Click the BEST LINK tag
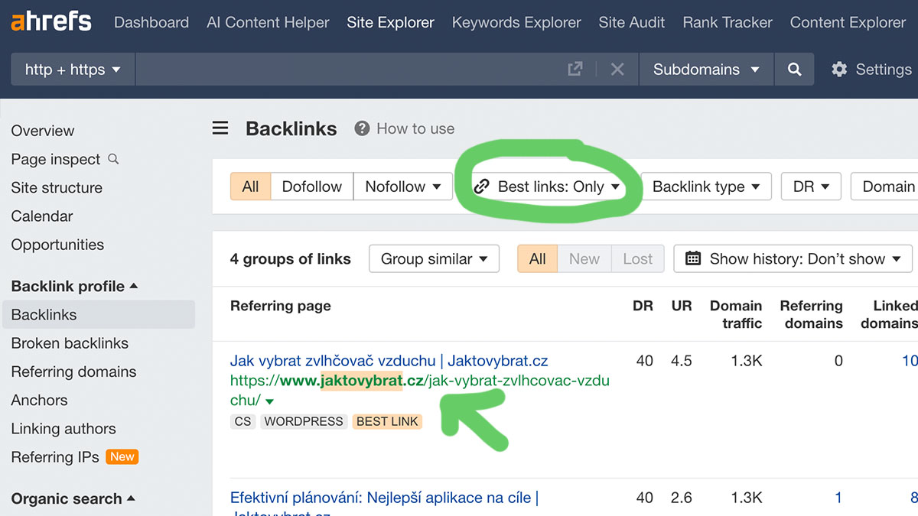 click(387, 421)
